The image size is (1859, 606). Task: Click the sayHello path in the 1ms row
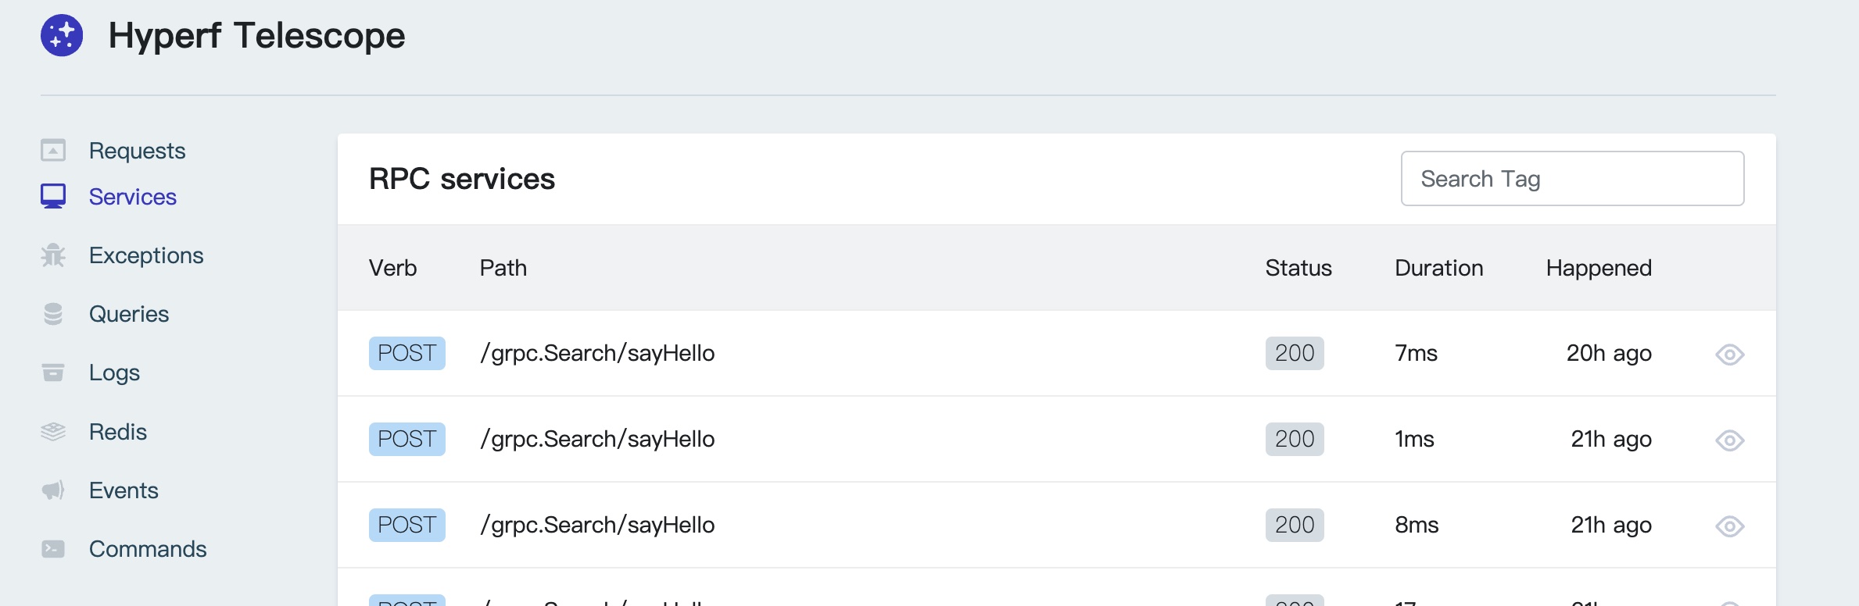click(x=597, y=439)
